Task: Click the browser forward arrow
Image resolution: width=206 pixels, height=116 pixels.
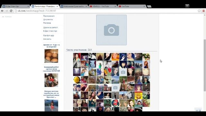Action: 7,11
